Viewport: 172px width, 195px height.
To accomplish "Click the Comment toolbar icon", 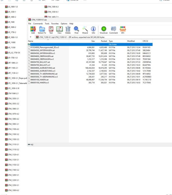I will (114, 30).
